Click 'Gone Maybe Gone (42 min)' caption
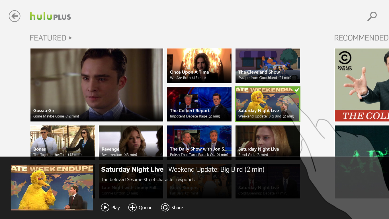Screen dimensions: 389x219 (56, 116)
